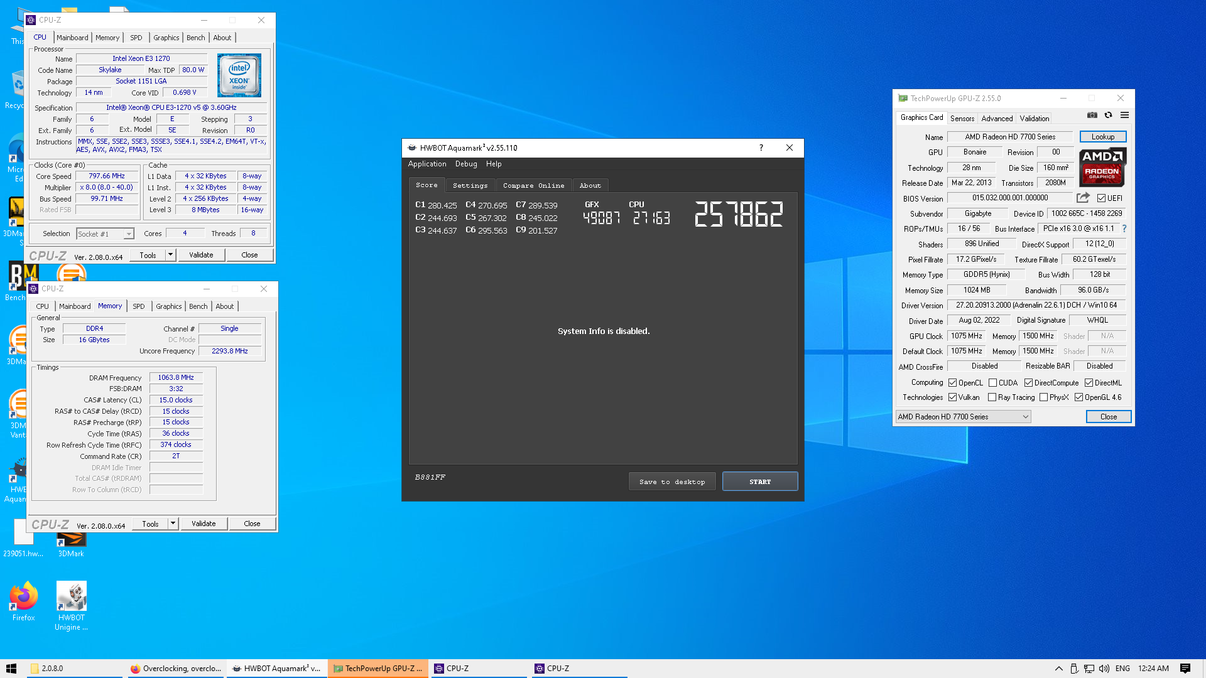This screenshot has height=678, width=1206.
Task: Expand Tools dropdown arrow in lower CPU-Z
Action: 173,524
